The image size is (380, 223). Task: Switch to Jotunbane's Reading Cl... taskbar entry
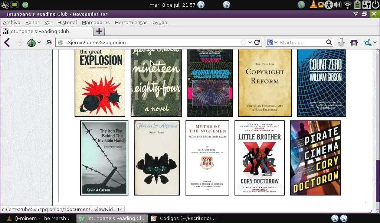coord(113,219)
